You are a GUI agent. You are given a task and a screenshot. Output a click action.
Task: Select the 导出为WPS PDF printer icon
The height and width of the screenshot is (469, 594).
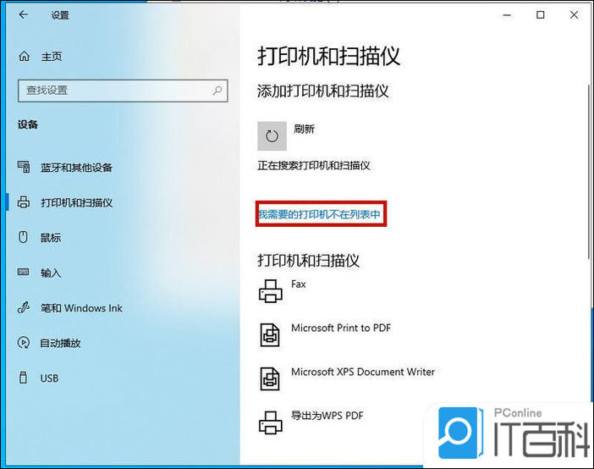pyautogui.click(x=271, y=421)
